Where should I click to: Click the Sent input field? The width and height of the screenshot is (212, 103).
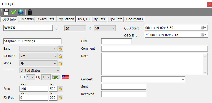[124, 87]
